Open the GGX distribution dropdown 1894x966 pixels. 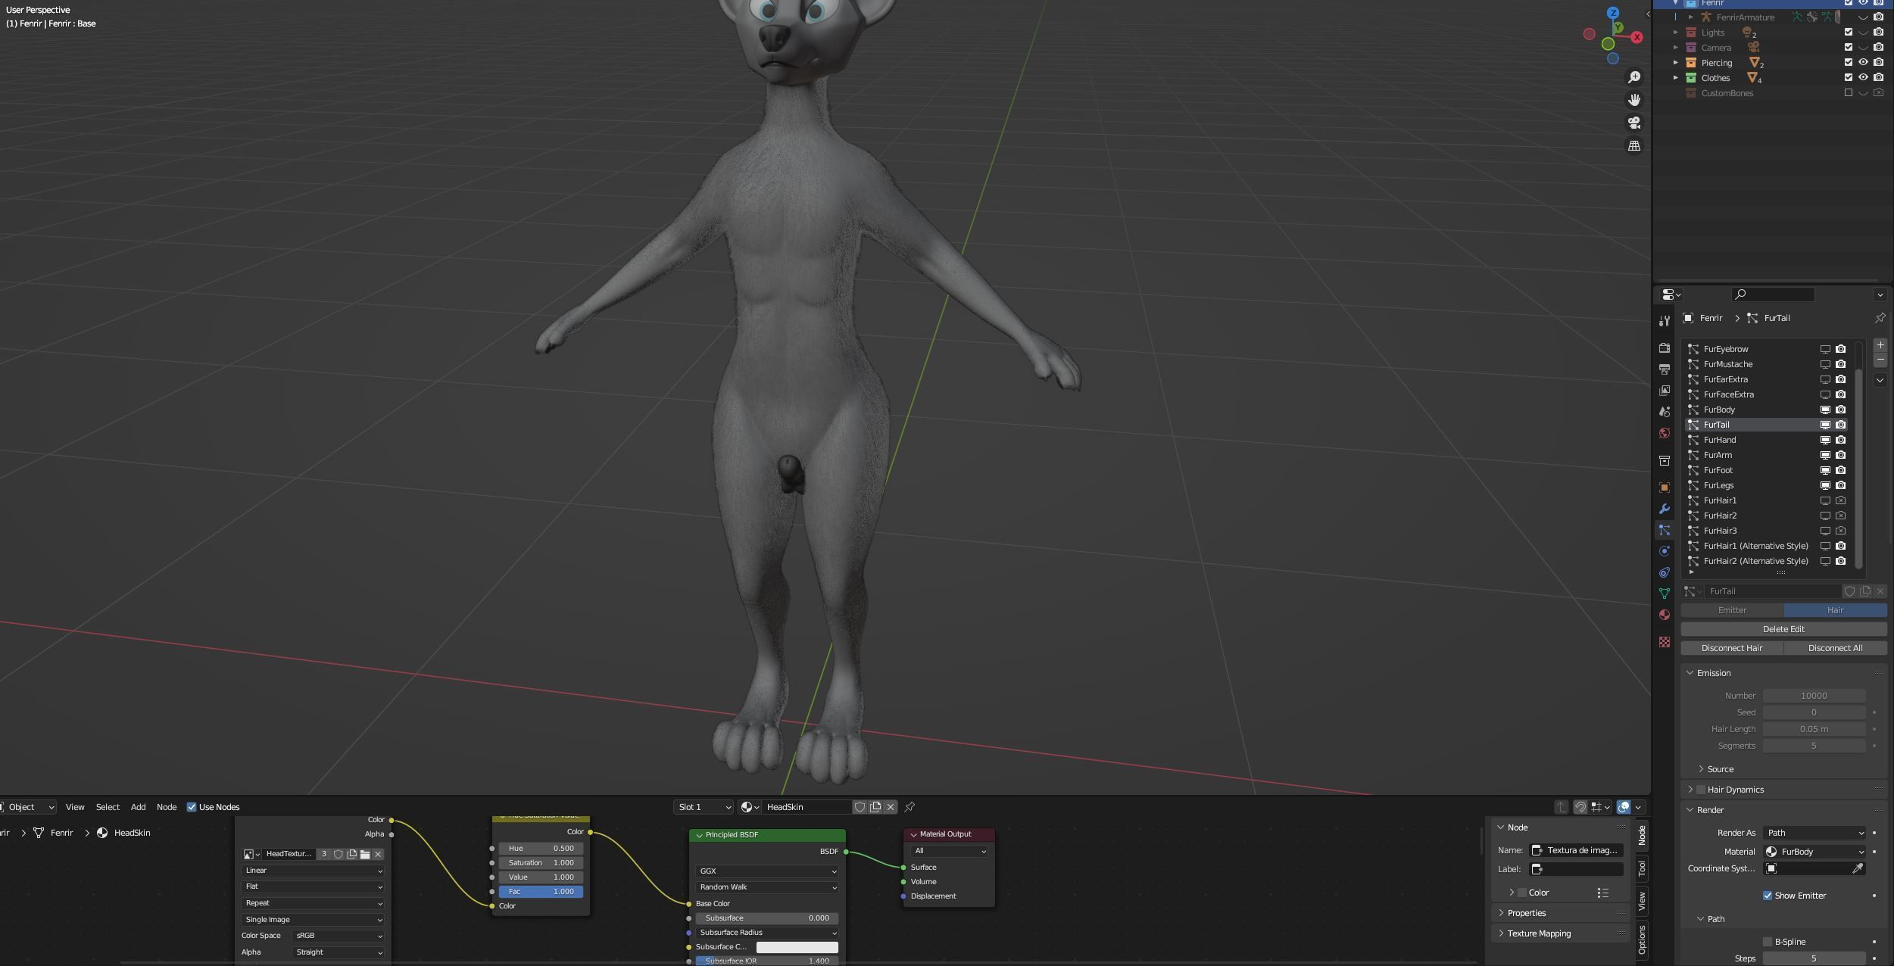(767, 871)
